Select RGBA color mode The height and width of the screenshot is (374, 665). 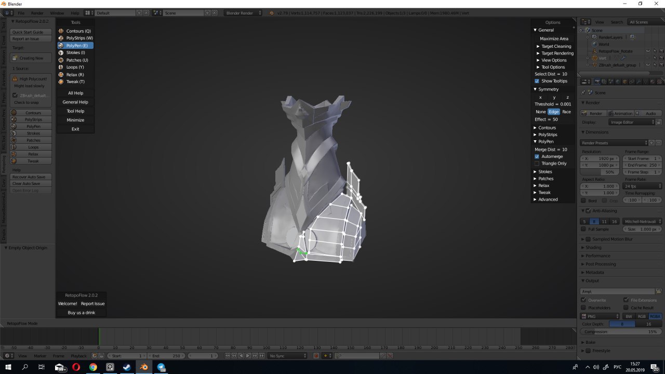(655, 316)
